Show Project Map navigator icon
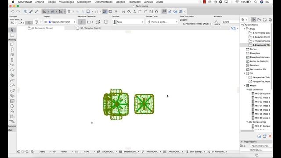This screenshot has height=158, width=281. click(253, 20)
